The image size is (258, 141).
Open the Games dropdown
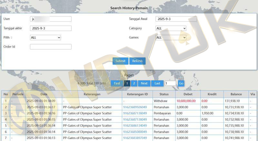(x=171, y=37)
